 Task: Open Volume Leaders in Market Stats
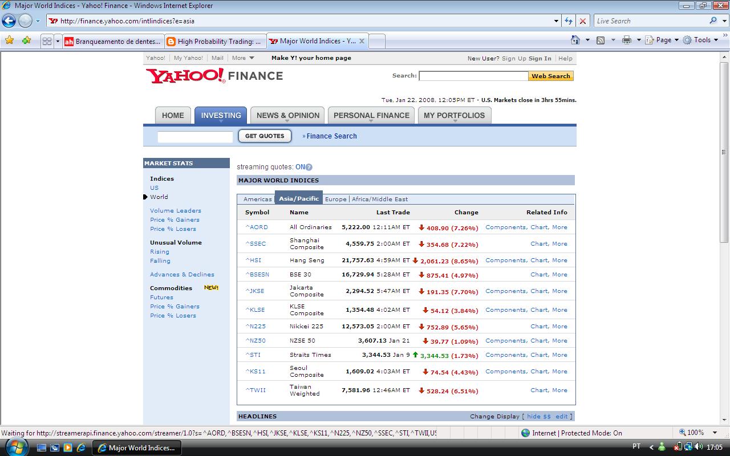pyautogui.click(x=176, y=210)
